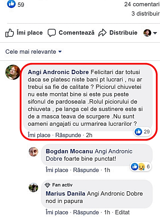This screenshot has height=220, width=160.
Task: Open Marius Danila's avatar photo
Action: pos(34,187)
